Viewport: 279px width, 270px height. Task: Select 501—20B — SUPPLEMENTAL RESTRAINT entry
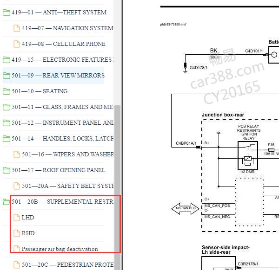click(62, 202)
